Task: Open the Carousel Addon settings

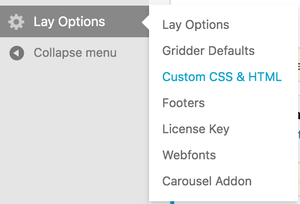Action: [207, 181]
